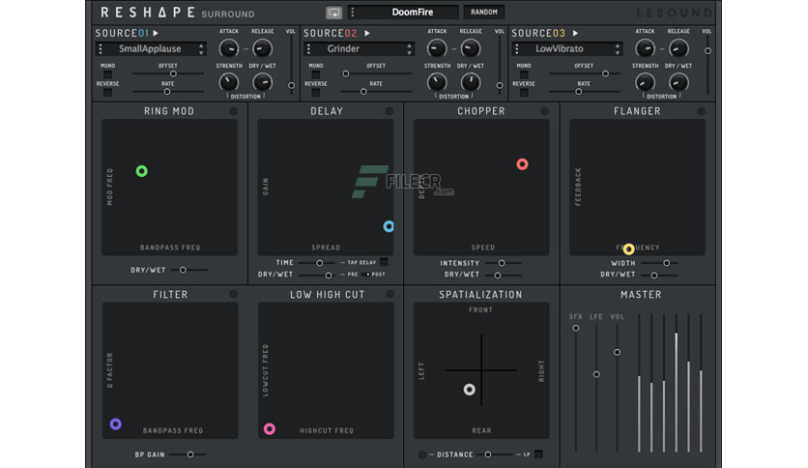Play Source 01 preview

coord(156,33)
